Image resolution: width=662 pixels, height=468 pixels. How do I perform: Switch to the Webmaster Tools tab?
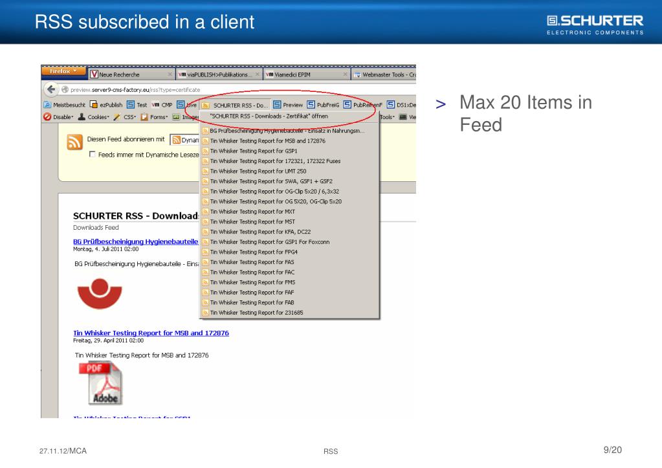[x=384, y=74]
